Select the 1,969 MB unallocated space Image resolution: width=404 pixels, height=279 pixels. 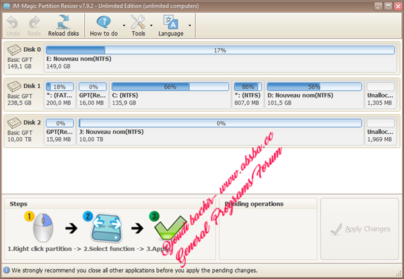(380, 131)
